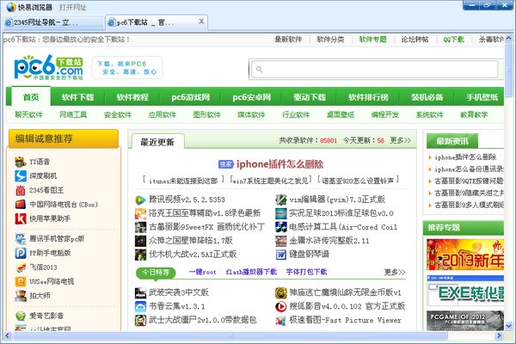Click inside the site search box
516x344 pixels.
click(x=374, y=70)
